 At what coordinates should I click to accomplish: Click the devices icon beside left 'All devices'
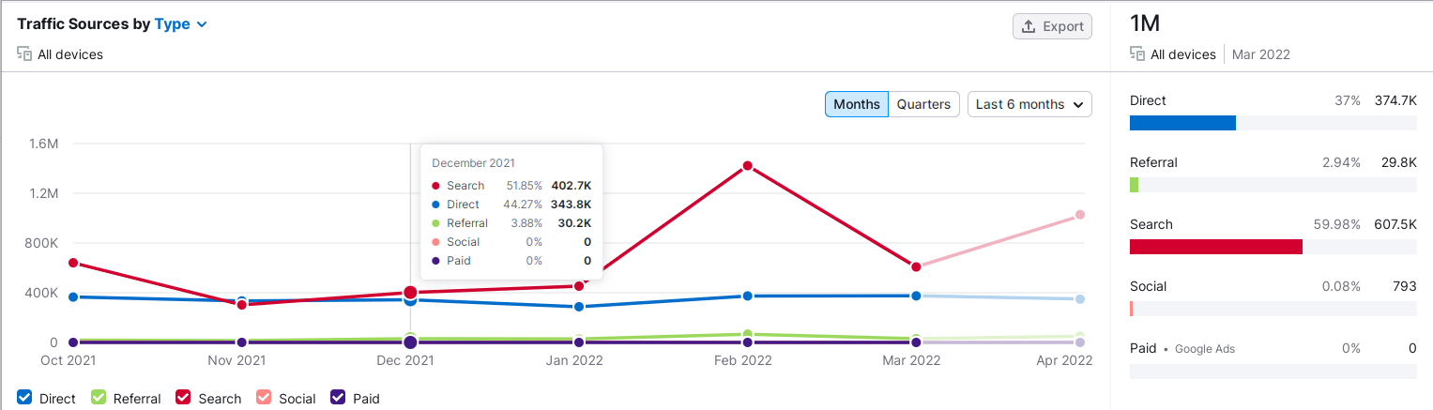coord(24,54)
